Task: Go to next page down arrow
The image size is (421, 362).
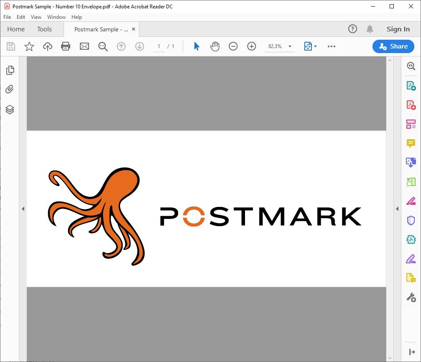Action: (x=140, y=46)
